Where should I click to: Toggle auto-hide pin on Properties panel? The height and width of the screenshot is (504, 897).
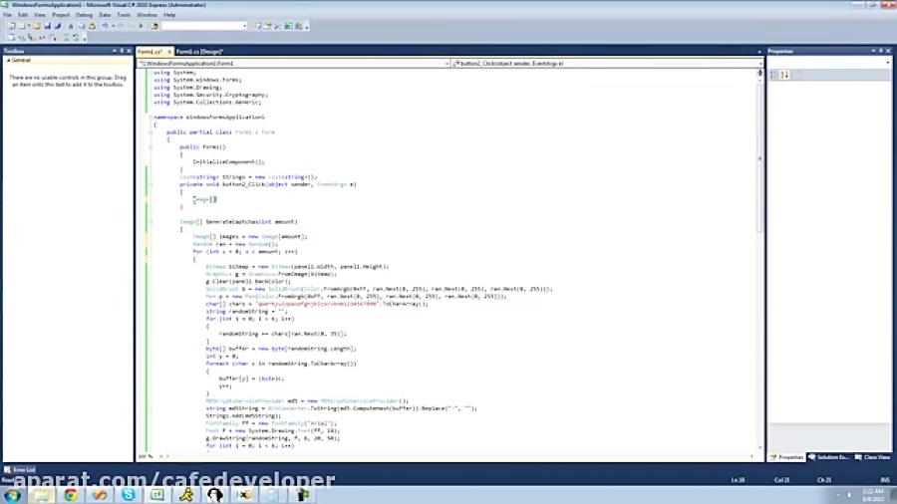pos(881,51)
